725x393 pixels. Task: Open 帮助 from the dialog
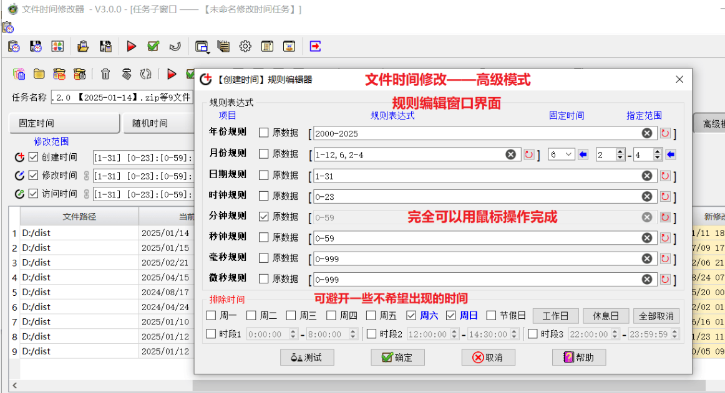[x=579, y=357]
